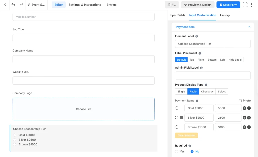This screenshot has height=157, width=258.
Task: Switch to Input Fields tab
Action: [x=177, y=15]
